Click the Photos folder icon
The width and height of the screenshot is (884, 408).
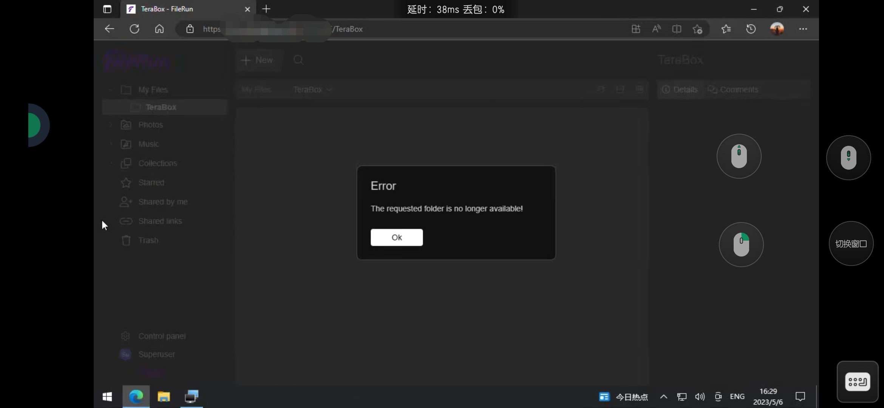click(x=126, y=125)
